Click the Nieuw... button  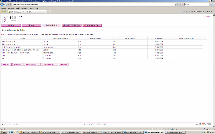tap(7, 64)
